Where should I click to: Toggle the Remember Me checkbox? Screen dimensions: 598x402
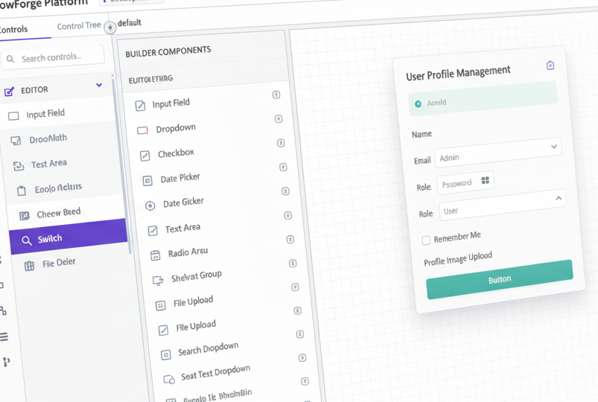[x=426, y=240]
